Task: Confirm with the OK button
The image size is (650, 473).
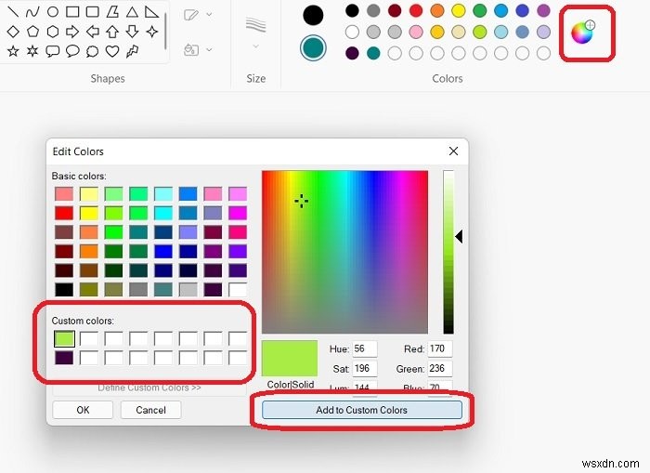Action: pos(83,410)
